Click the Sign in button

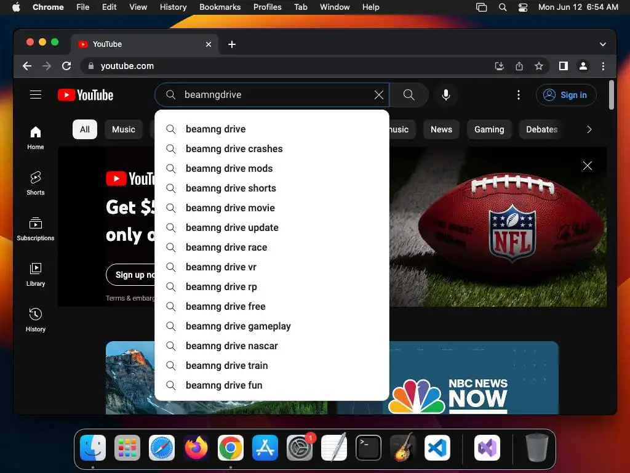click(x=566, y=95)
